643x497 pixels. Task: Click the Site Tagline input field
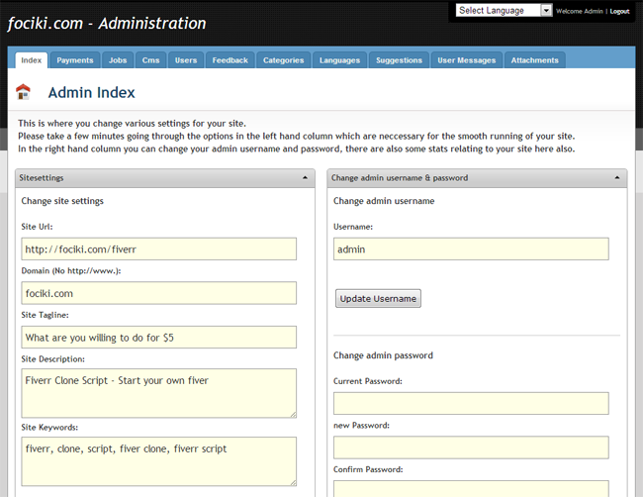tap(158, 337)
